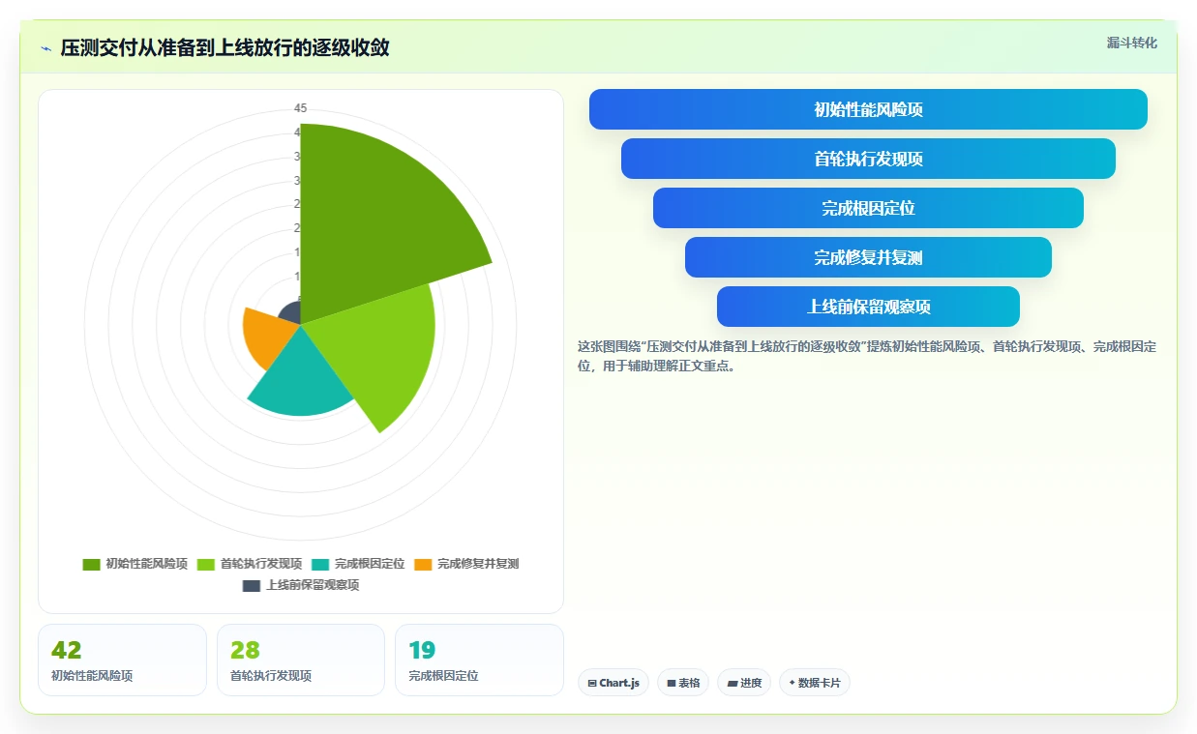Toggle 完成根因定位 legend swatch
The image size is (1197, 734).
pyautogui.click(x=320, y=564)
